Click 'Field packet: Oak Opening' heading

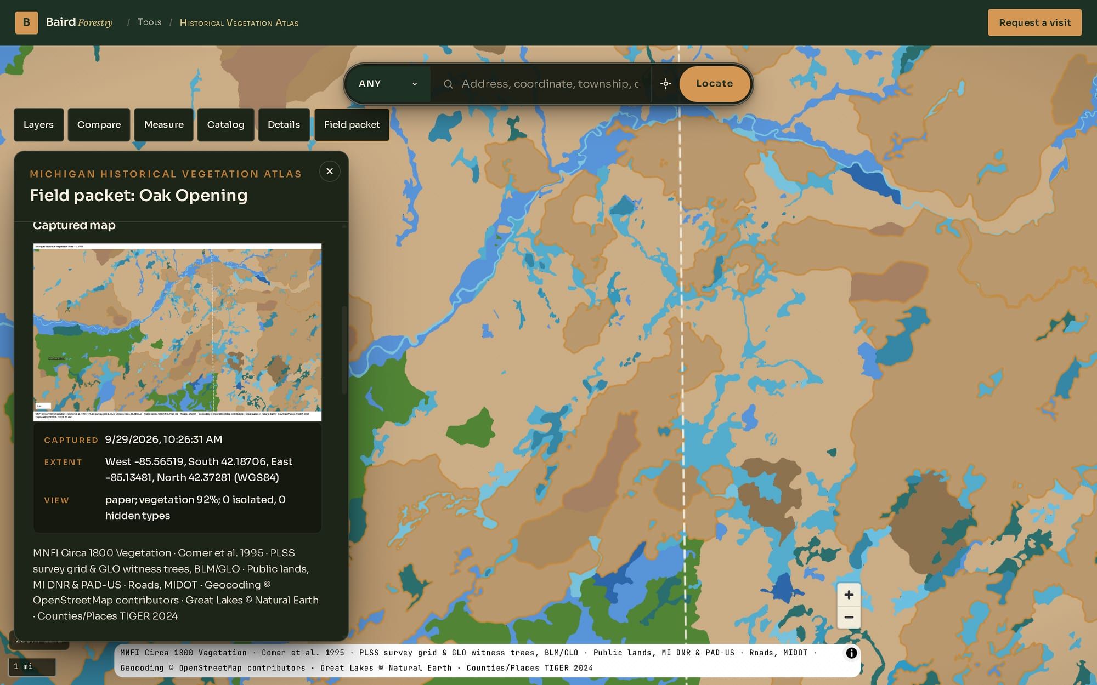pyautogui.click(x=139, y=196)
